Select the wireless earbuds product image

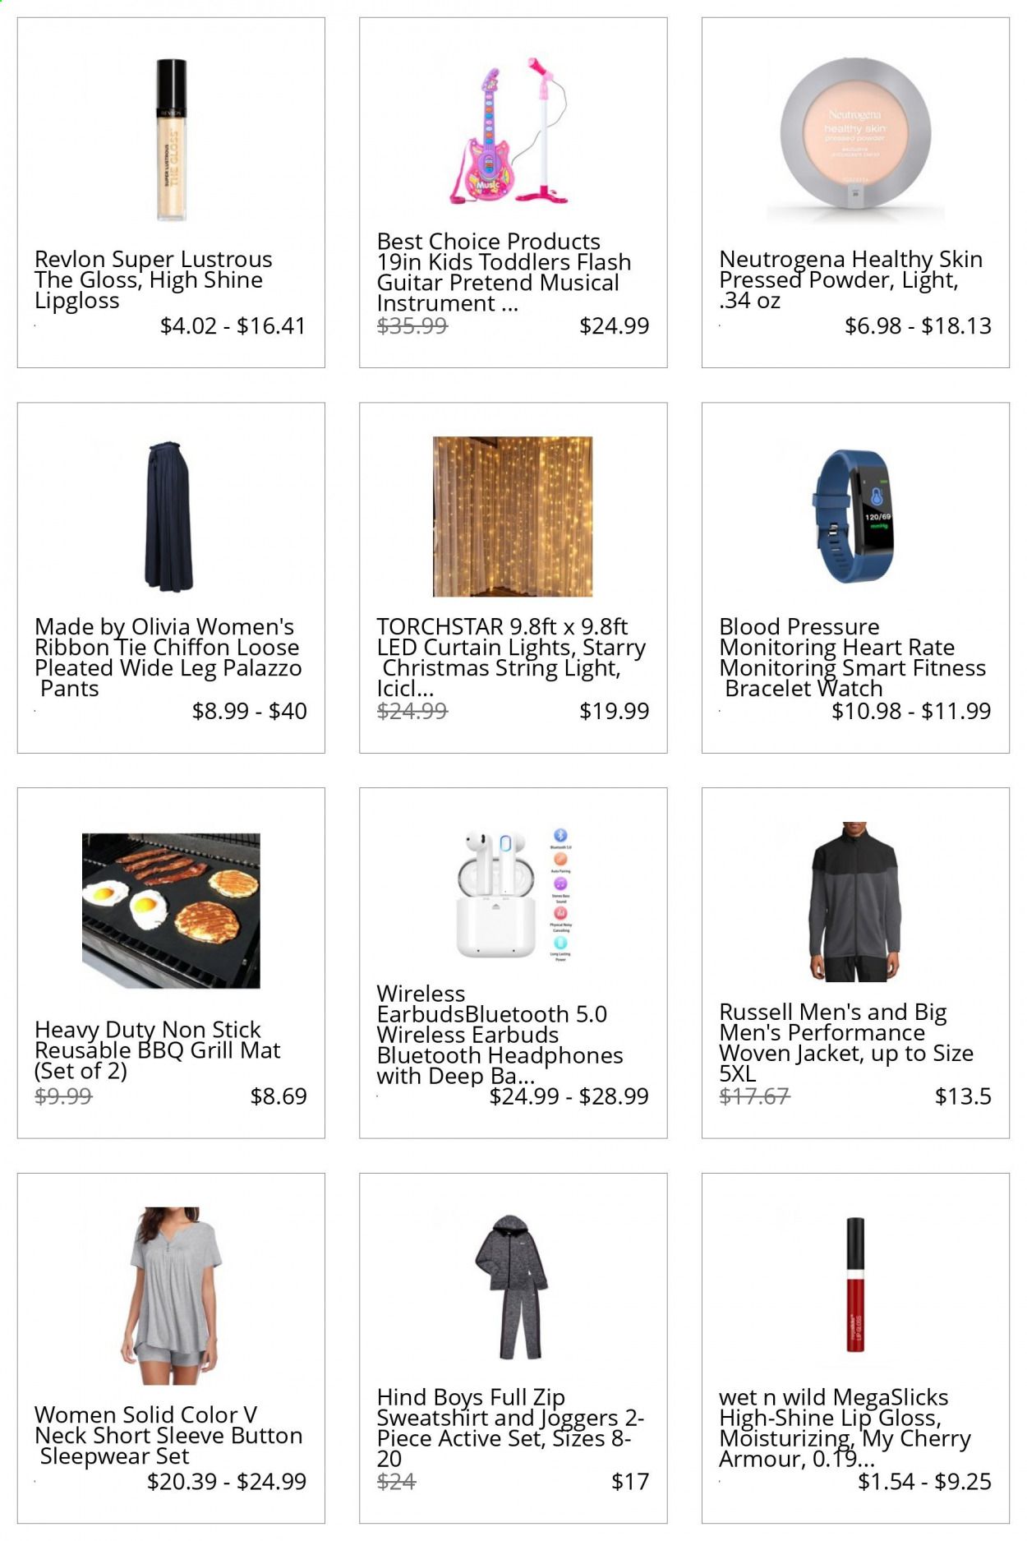pyautogui.click(x=514, y=894)
